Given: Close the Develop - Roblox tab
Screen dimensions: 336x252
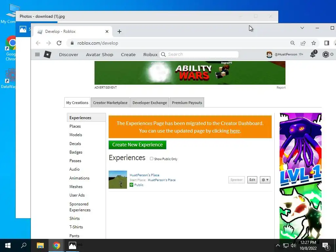Looking at the screenshot, I should point(107,31).
